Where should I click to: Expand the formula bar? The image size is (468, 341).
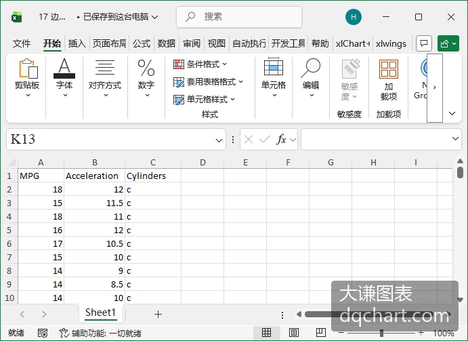[x=455, y=139]
